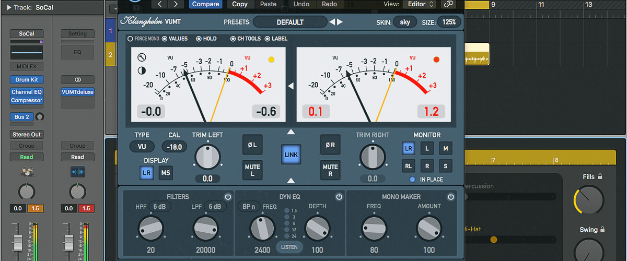Click the half-circle contrast icon on left meter
The width and height of the screenshot is (627, 261).
[x=142, y=70]
